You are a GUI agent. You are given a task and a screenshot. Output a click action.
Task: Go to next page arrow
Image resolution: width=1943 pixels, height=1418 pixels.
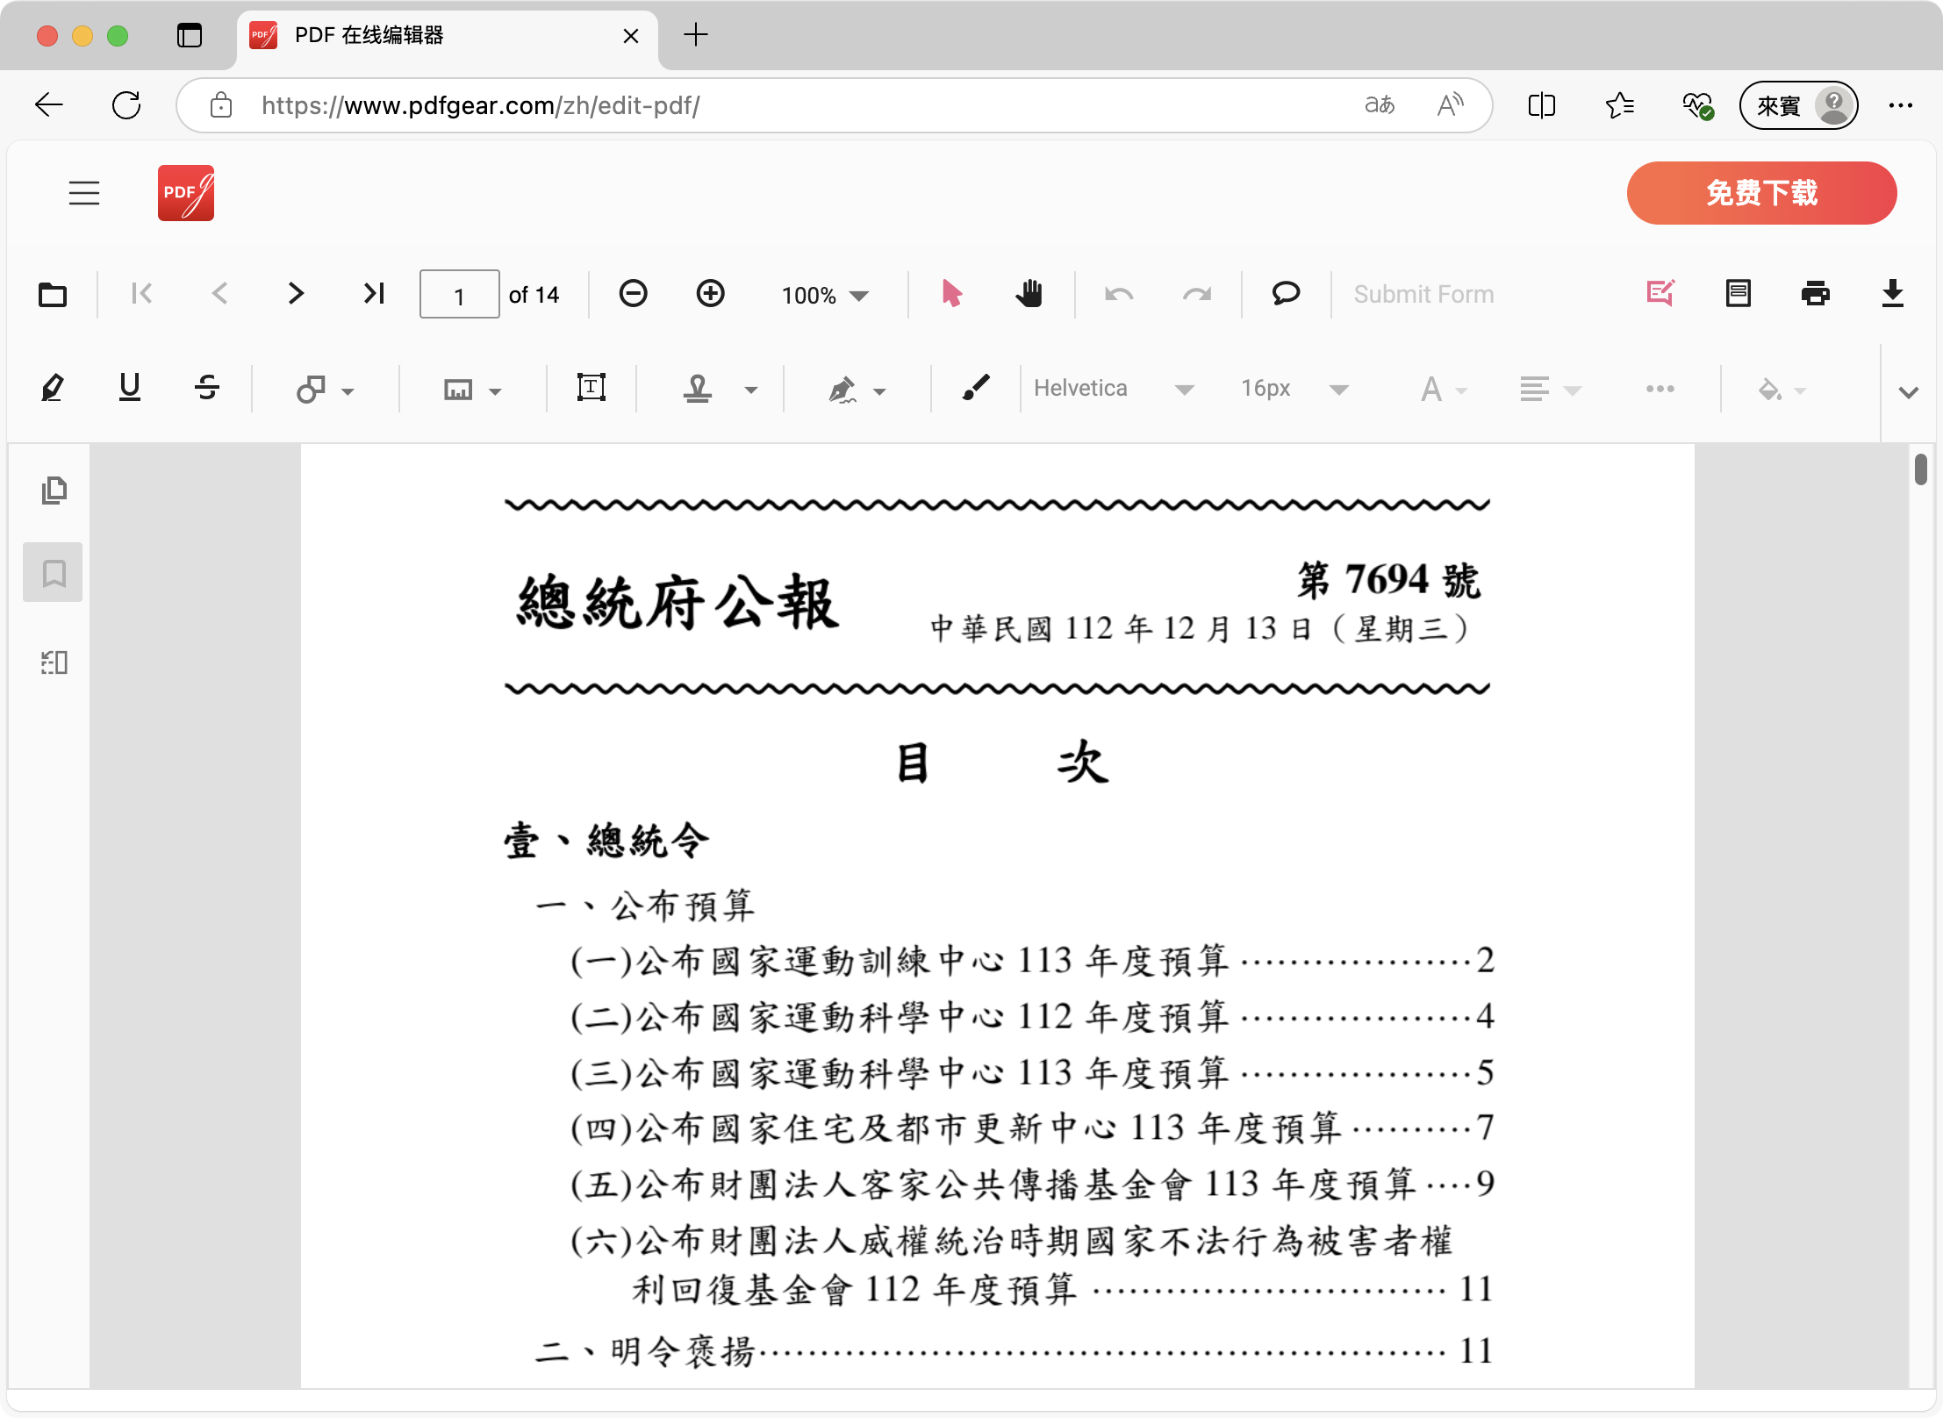[x=296, y=294]
